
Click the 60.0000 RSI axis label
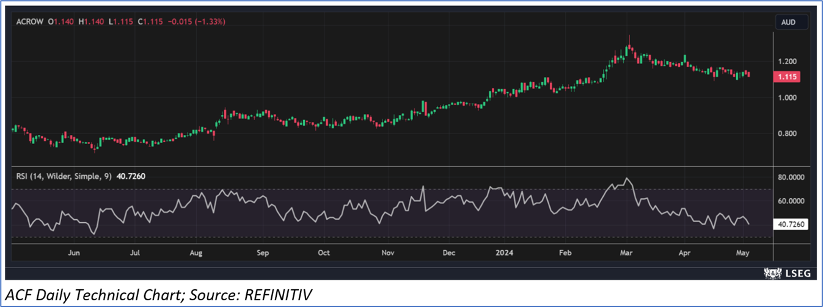pos(791,201)
